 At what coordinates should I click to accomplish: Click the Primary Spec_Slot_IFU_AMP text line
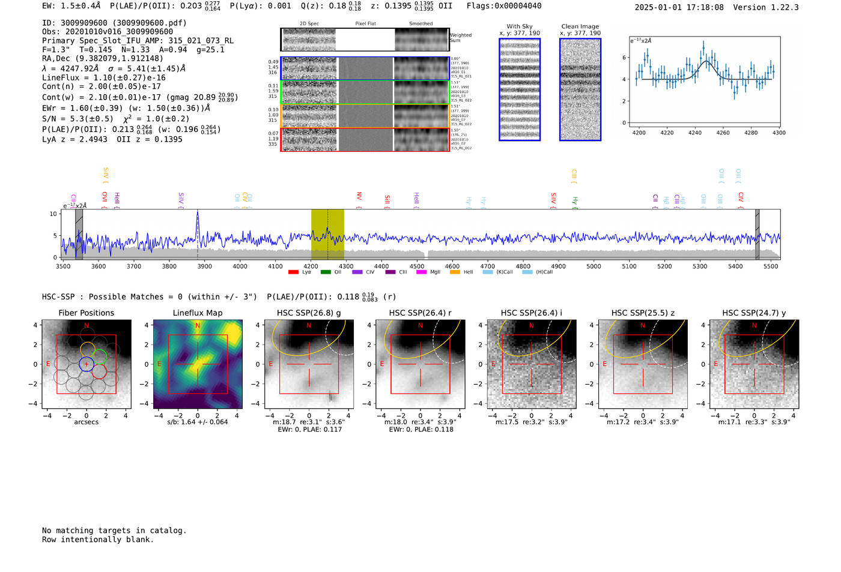(138, 41)
